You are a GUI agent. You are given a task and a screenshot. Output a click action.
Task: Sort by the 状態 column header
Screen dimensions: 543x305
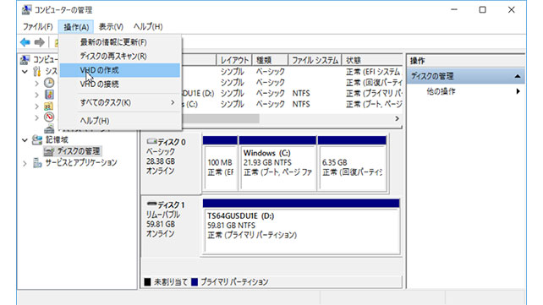click(372, 60)
